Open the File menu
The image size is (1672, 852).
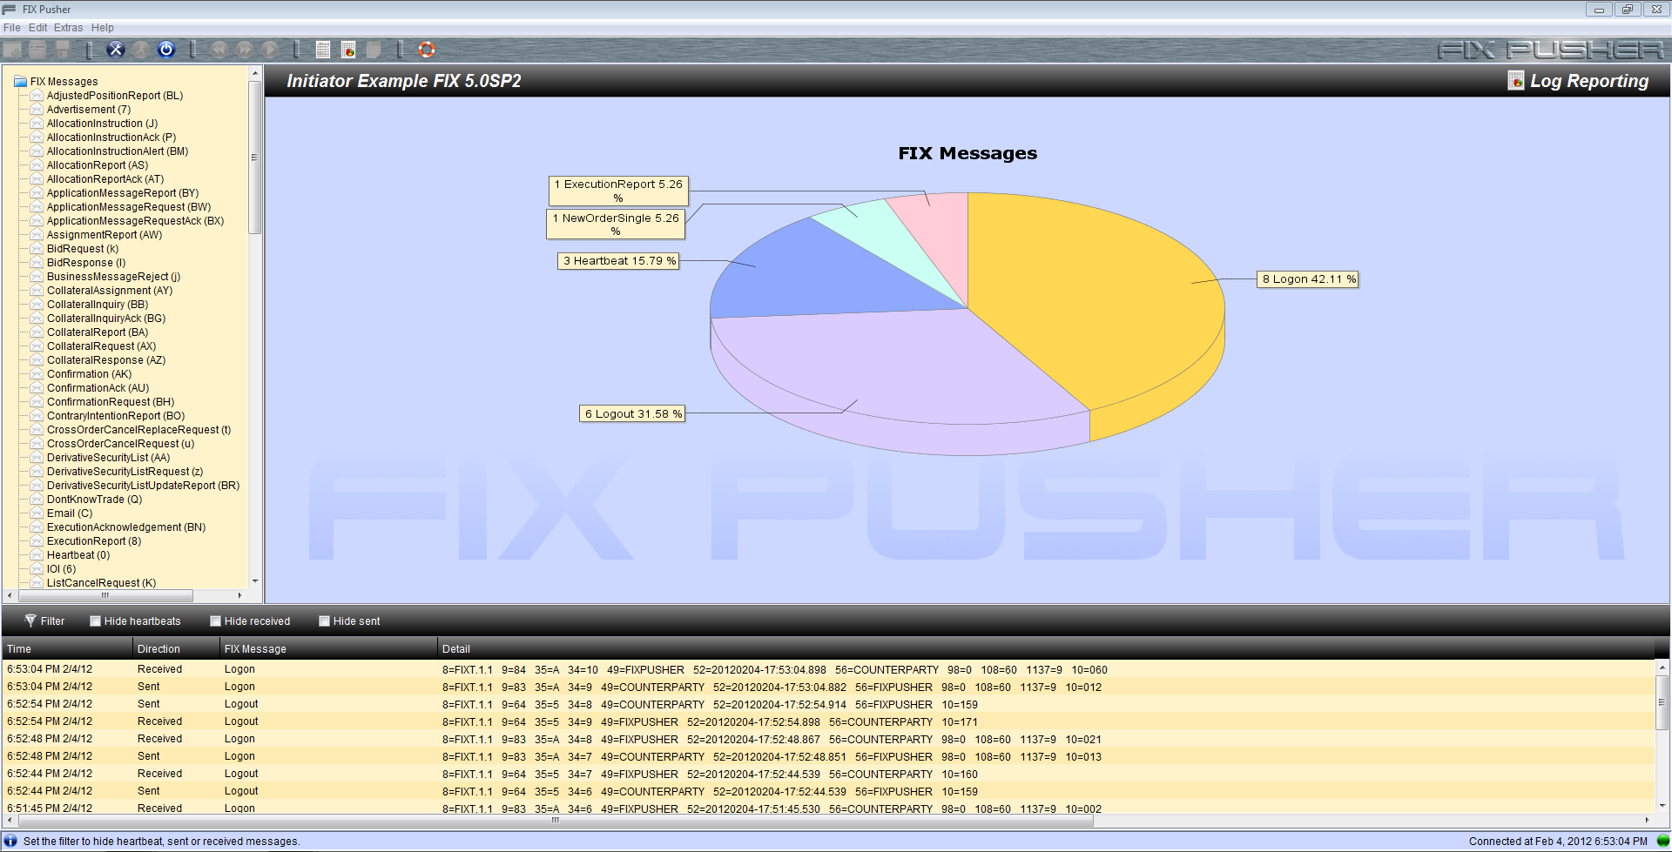point(12,28)
